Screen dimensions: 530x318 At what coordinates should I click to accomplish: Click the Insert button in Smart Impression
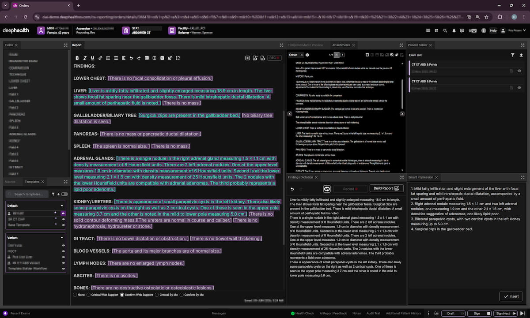coord(511,296)
